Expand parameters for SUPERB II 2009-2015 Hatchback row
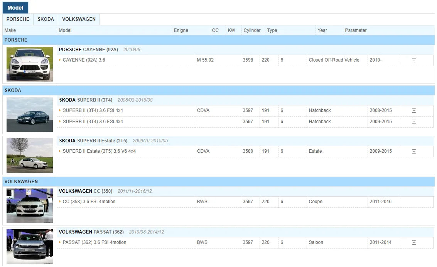Viewport: 437px width, 267px height. tap(414, 122)
